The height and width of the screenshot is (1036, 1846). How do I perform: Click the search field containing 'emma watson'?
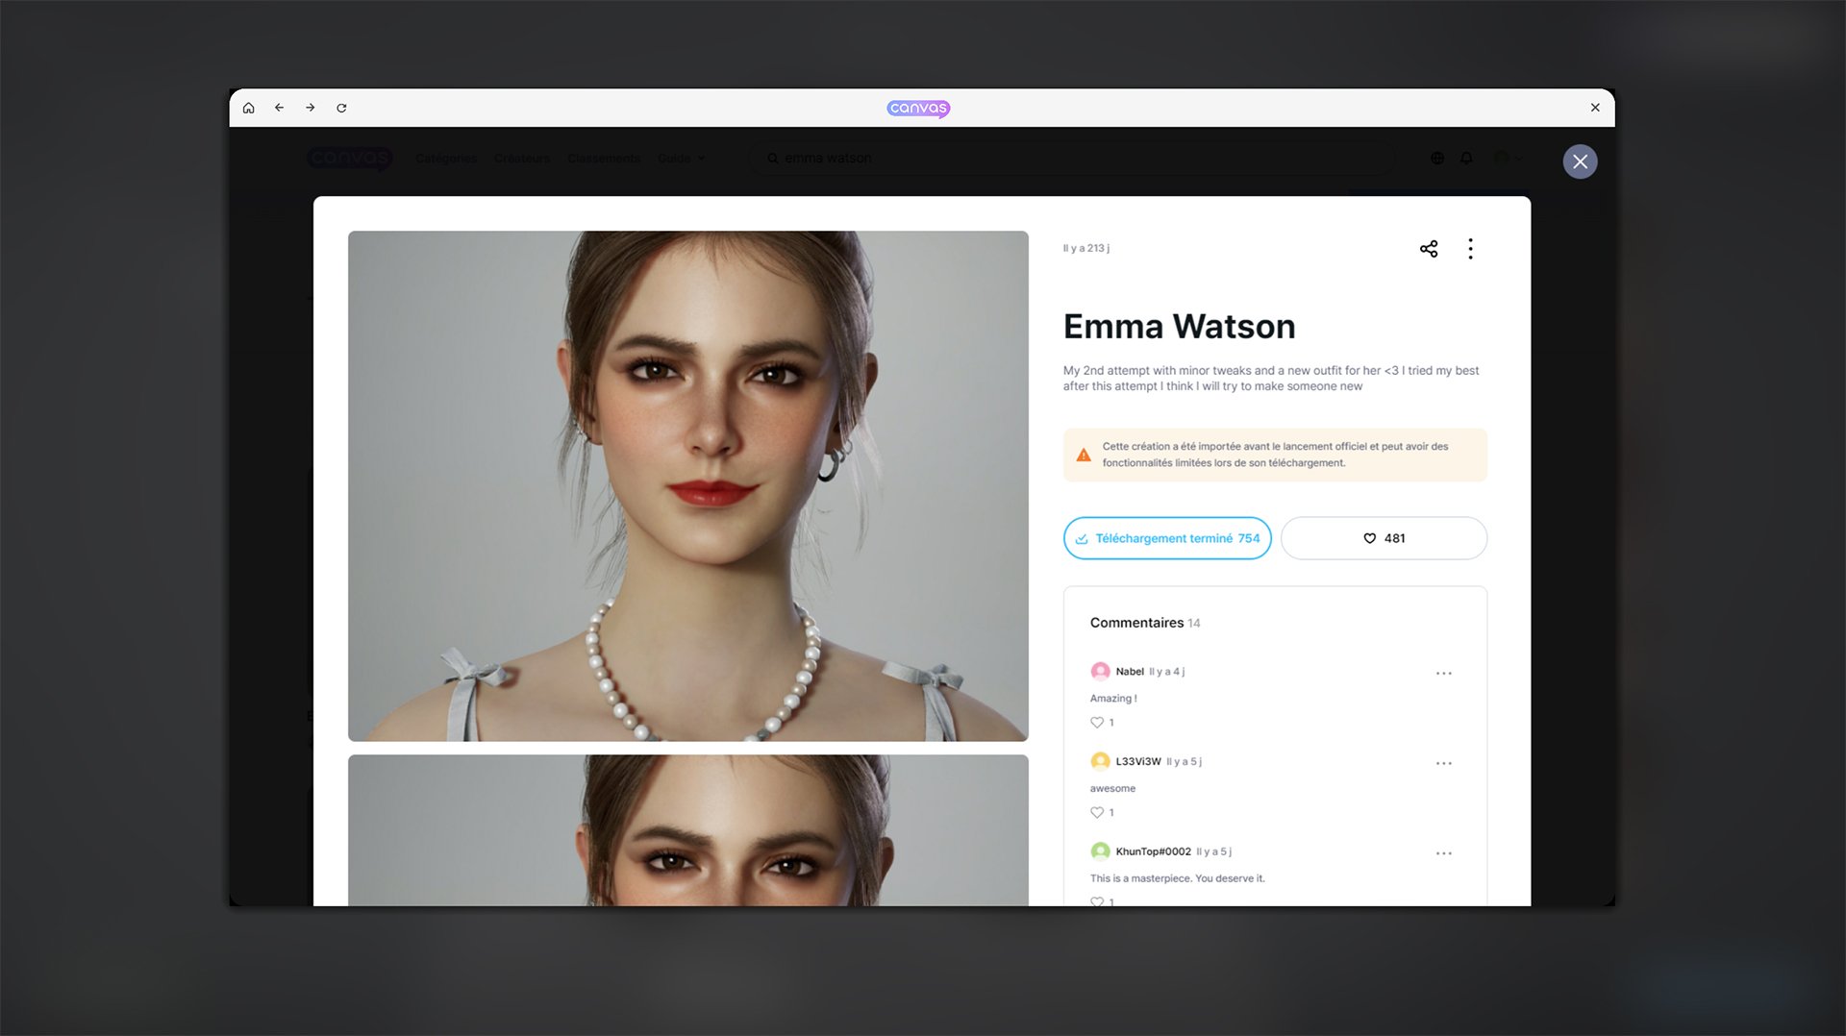(x=1072, y=159)
